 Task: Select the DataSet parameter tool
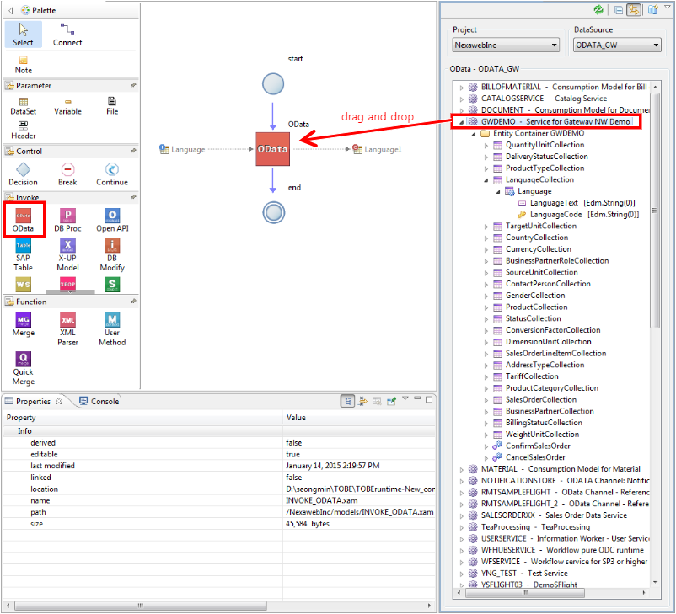[24, 105]
